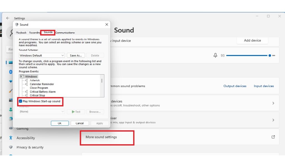Click the Personalization brush icon in the sidebar
The width and height of the screenshot is (285, 156).
[11, 91]
